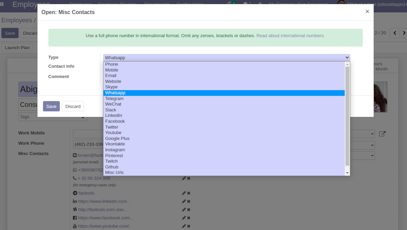Click the Youtube icon in contacts

[75, 226]
